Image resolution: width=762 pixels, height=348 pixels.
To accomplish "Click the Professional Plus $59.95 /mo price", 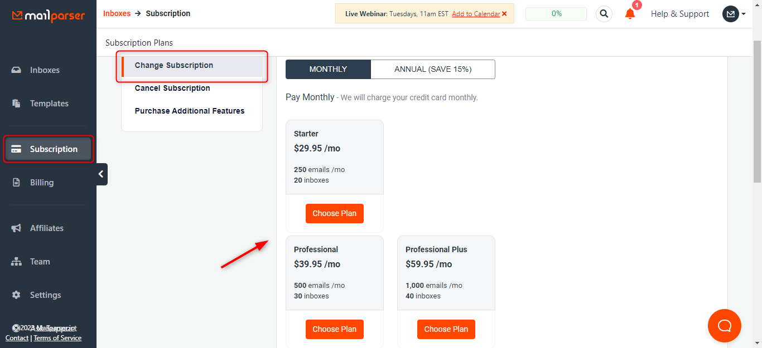I will (x=428, y=264).
